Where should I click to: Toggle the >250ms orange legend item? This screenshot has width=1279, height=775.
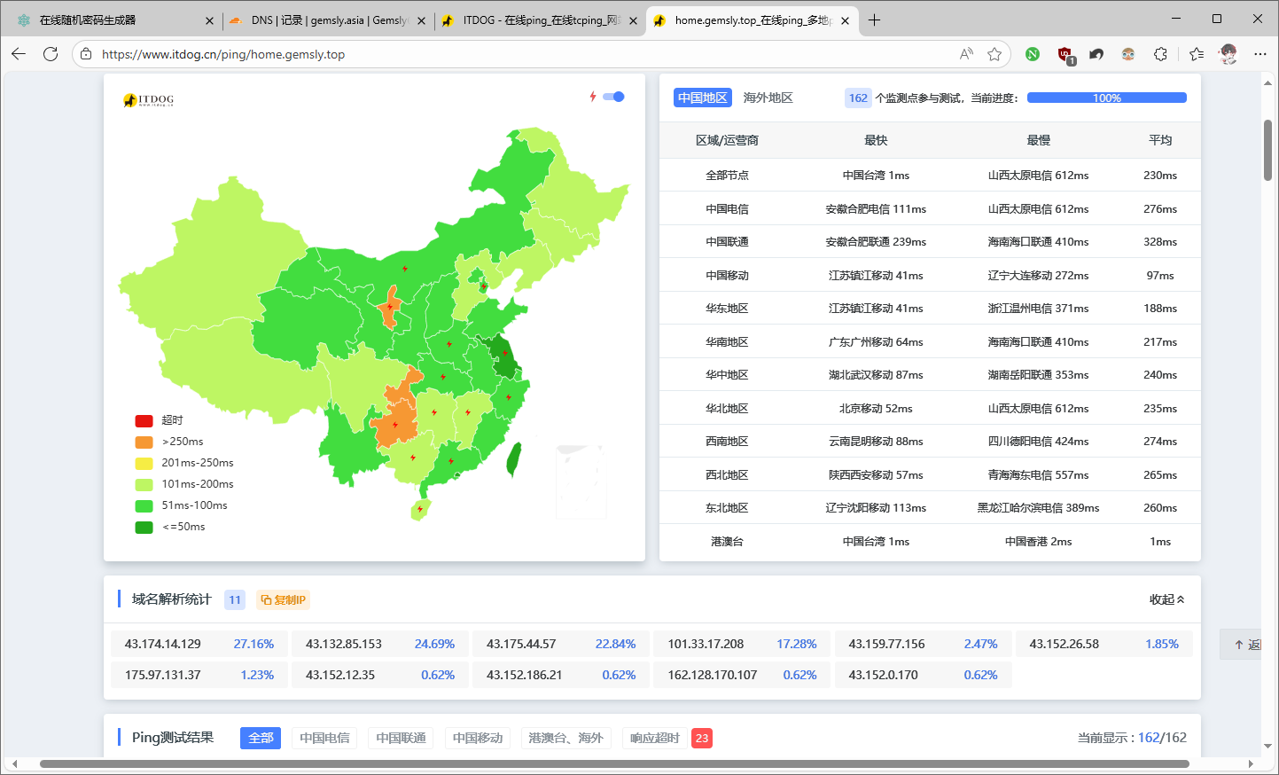[x=169, y=442]
